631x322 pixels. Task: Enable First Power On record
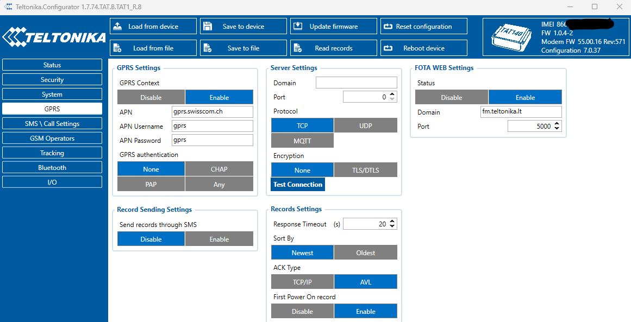tap(366, 311)
